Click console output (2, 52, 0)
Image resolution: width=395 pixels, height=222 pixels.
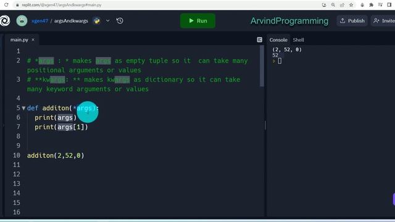point(287,49)
